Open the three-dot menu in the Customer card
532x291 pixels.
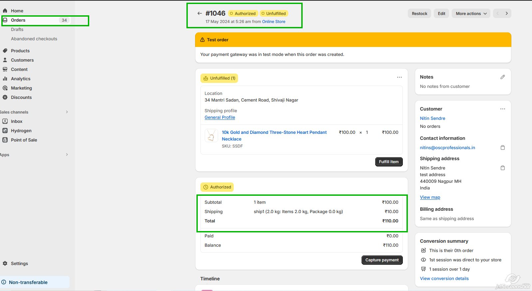[x=502, y=109]
